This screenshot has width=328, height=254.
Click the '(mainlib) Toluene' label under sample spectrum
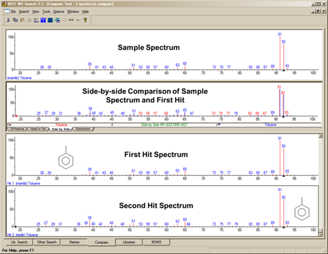coord(19,78)
